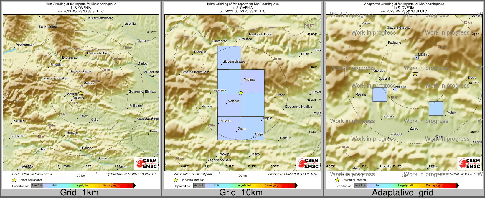Click 'Not felt' gray swatch under the Grid_10km map
Image resolution: width=485 pixels, height=198 pixels.
(x=199, y=185)
